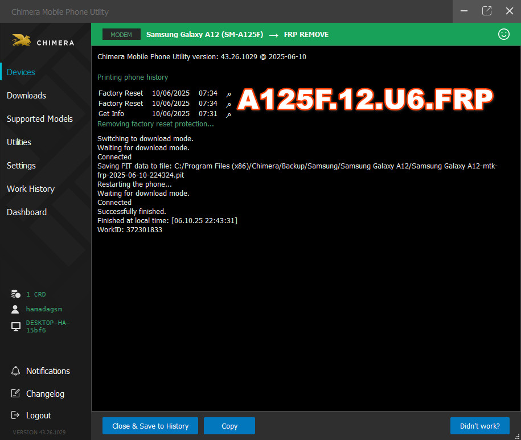Click the user profile icon

[x=15, y=309]
